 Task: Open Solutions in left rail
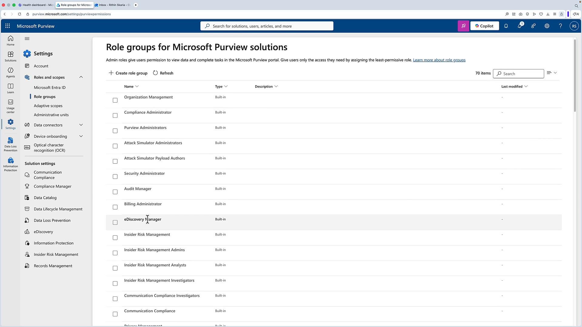[11, 56]
